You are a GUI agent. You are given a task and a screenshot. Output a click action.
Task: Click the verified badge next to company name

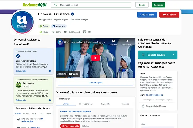click(72, 14)
